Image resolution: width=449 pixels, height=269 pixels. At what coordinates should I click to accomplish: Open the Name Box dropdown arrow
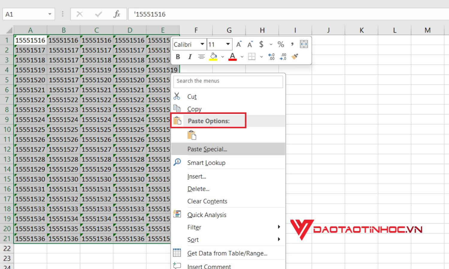50,14
